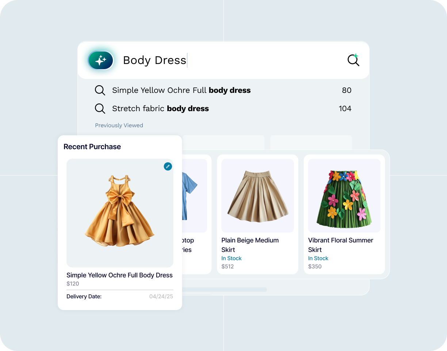Click the AI sparkle button in search bar
Viewport: 447px width, 351px height.
(101, 60)
